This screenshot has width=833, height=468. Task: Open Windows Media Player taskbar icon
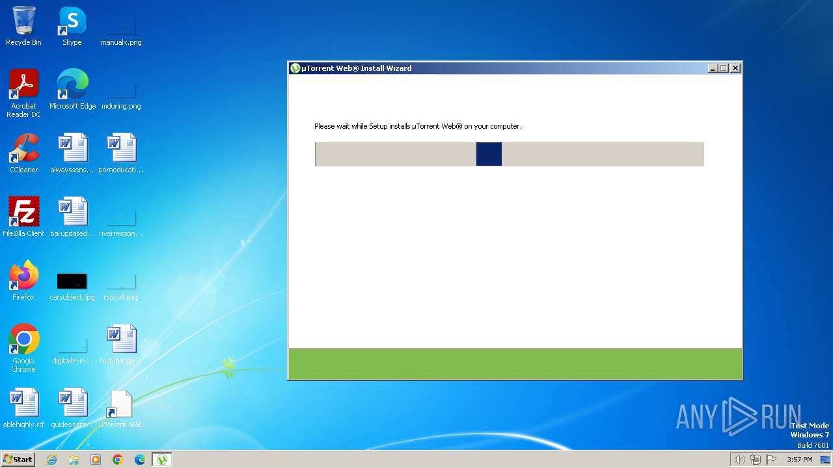96,460
